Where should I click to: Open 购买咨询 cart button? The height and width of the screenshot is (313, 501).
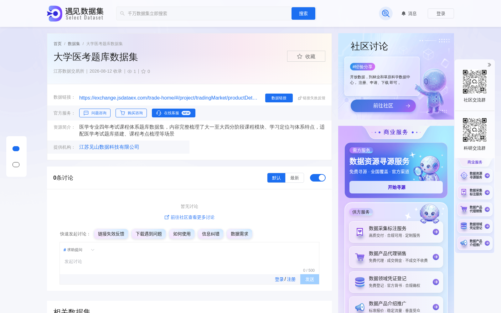tap(131, 113)
